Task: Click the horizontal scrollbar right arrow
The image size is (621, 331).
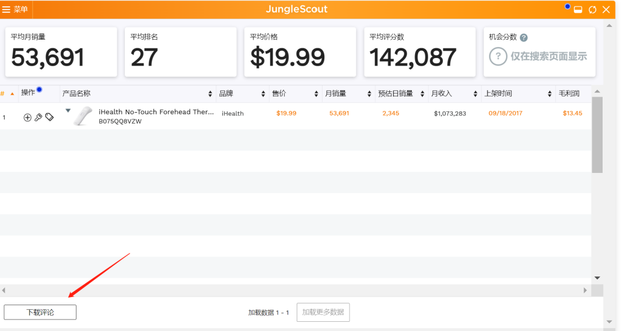Action: 586,290
